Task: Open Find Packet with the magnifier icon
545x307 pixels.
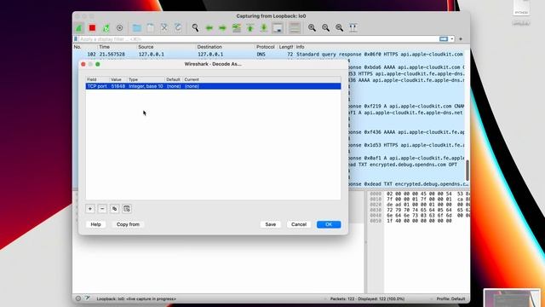Action: [195, 28]
